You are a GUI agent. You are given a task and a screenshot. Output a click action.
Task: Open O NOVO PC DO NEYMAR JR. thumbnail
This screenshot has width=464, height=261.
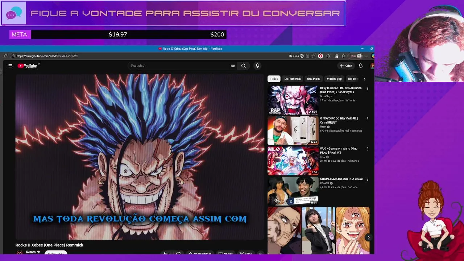(x=293, y=130)
